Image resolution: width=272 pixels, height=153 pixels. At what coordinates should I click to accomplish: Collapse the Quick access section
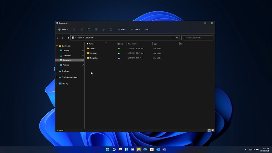click(57, 46)
